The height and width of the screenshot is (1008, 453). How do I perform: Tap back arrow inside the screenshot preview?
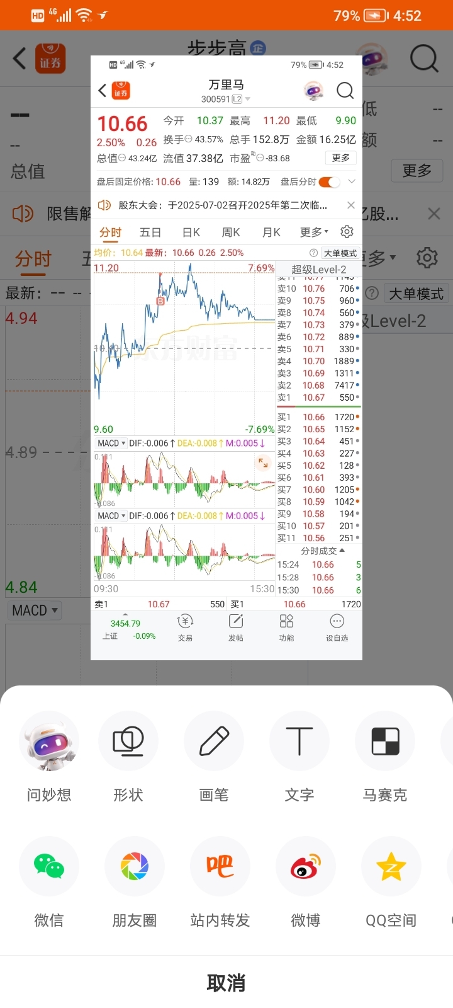(x=102, y=91)
